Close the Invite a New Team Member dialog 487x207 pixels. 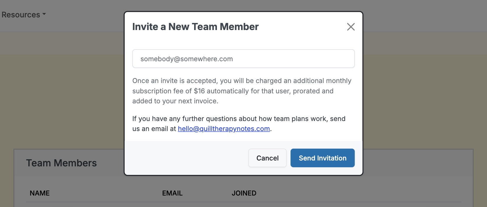(351, 27)
